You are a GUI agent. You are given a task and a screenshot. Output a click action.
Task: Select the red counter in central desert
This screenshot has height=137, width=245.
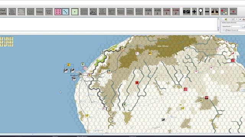click(x=137, y=83)
